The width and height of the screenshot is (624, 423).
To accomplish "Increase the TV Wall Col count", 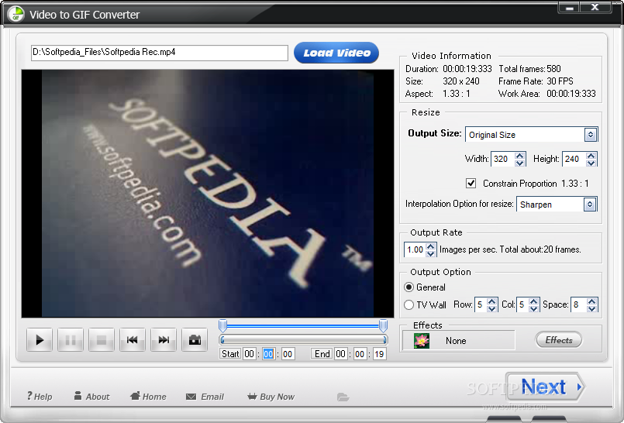I will click(533, 301).
